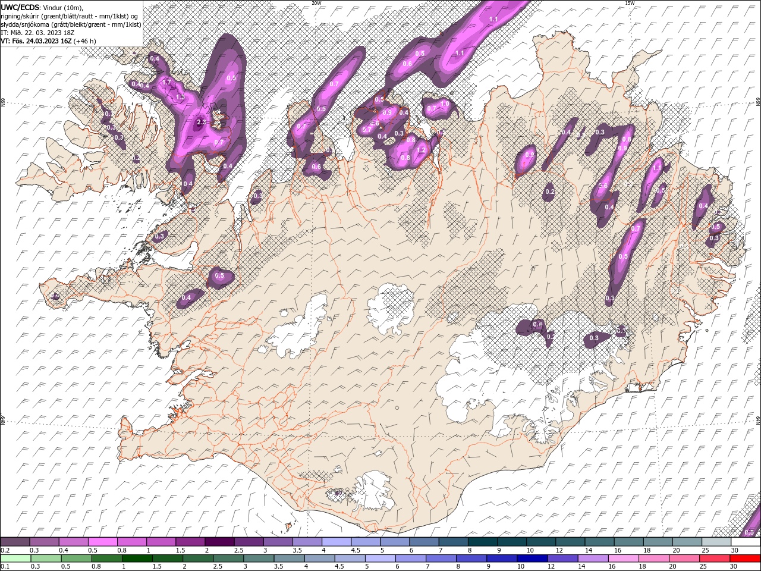Click the upper legend swatch between 12 and 14
Image resolution: width=761 pixels, height=571 pixels.
tap(570, 542)
